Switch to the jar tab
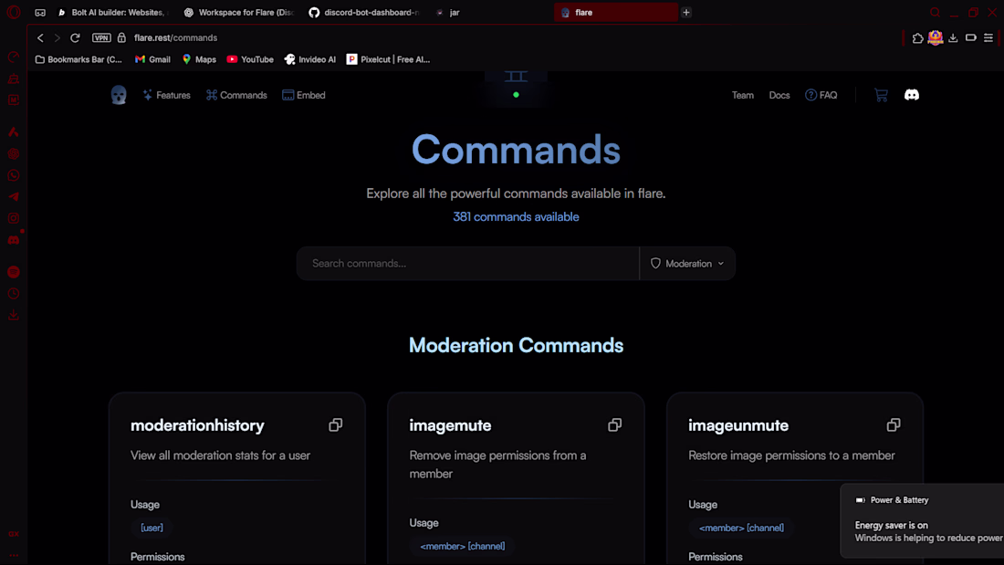 [489, 12]
